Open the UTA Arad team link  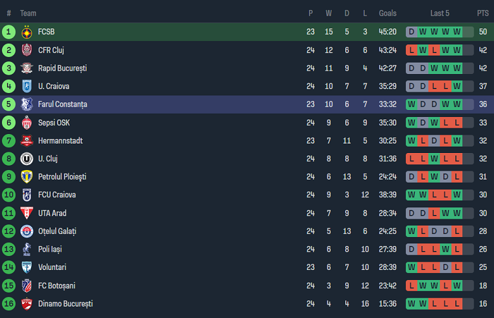[52, 213]
